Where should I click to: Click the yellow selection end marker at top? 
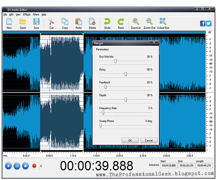point(83,34)
